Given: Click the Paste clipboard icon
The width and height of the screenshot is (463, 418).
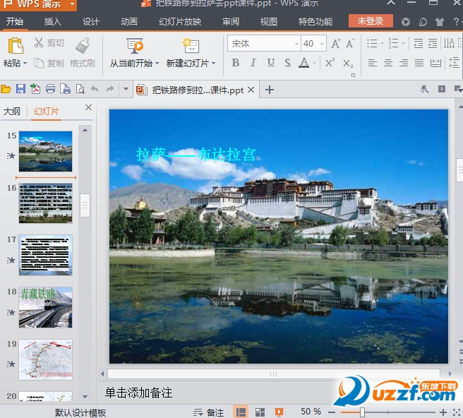Looking at the screenshot, I should coord(16,47).
